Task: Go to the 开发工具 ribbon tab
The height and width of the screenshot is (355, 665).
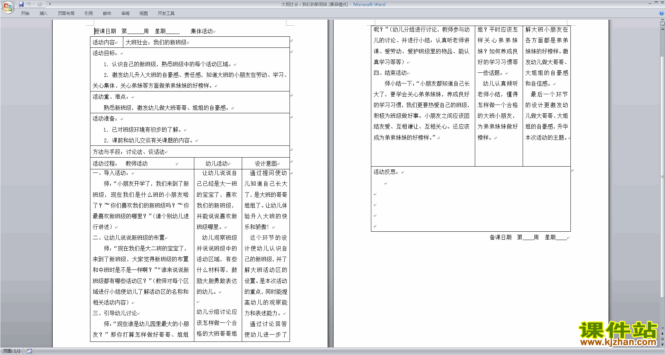Action: (166, 13)
